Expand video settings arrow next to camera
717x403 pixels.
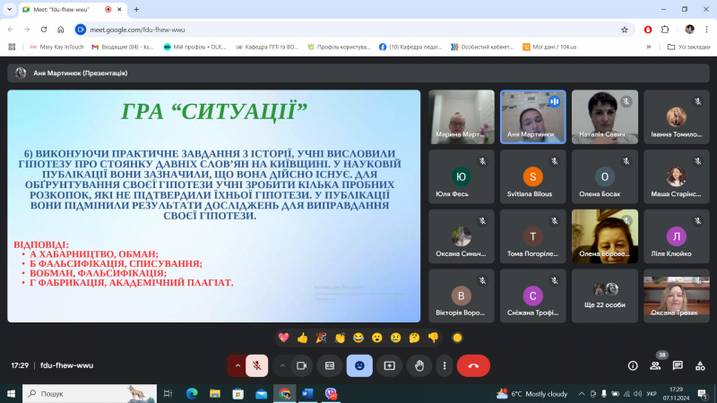pos(282,365)
